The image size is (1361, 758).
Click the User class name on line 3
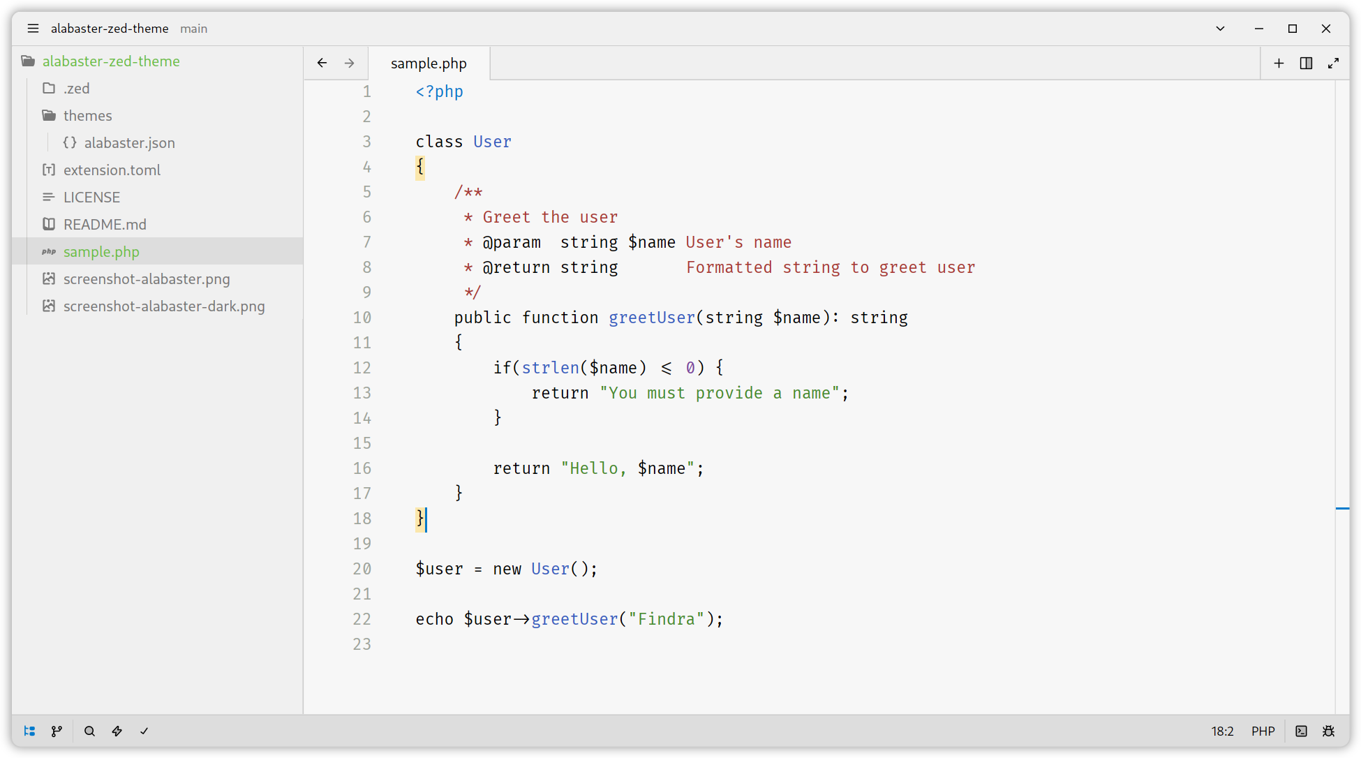tap(492, 142)
